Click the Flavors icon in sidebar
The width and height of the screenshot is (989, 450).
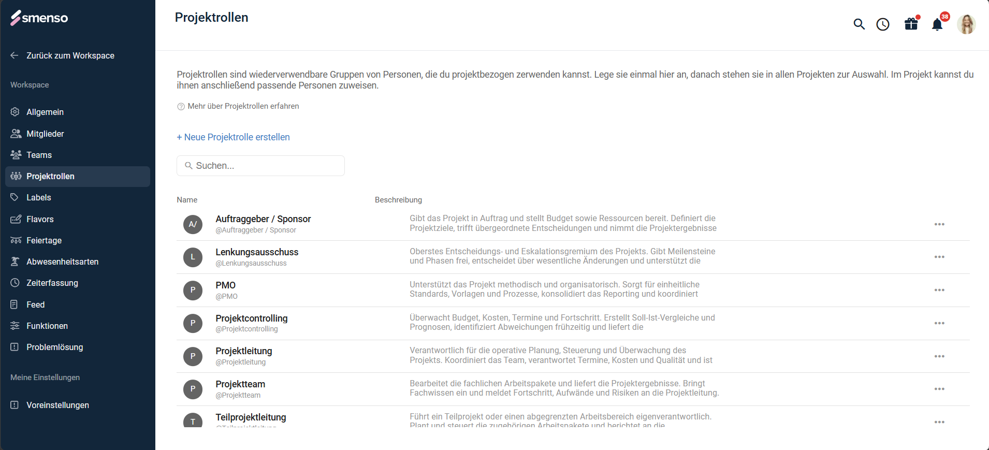16,219
